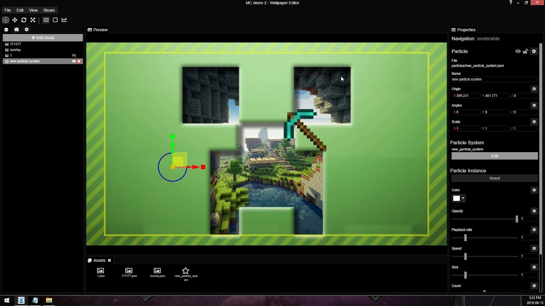This screenshot has height=306, width=545.
Task: Show the hidden layer 1
Action: [74, 55]
